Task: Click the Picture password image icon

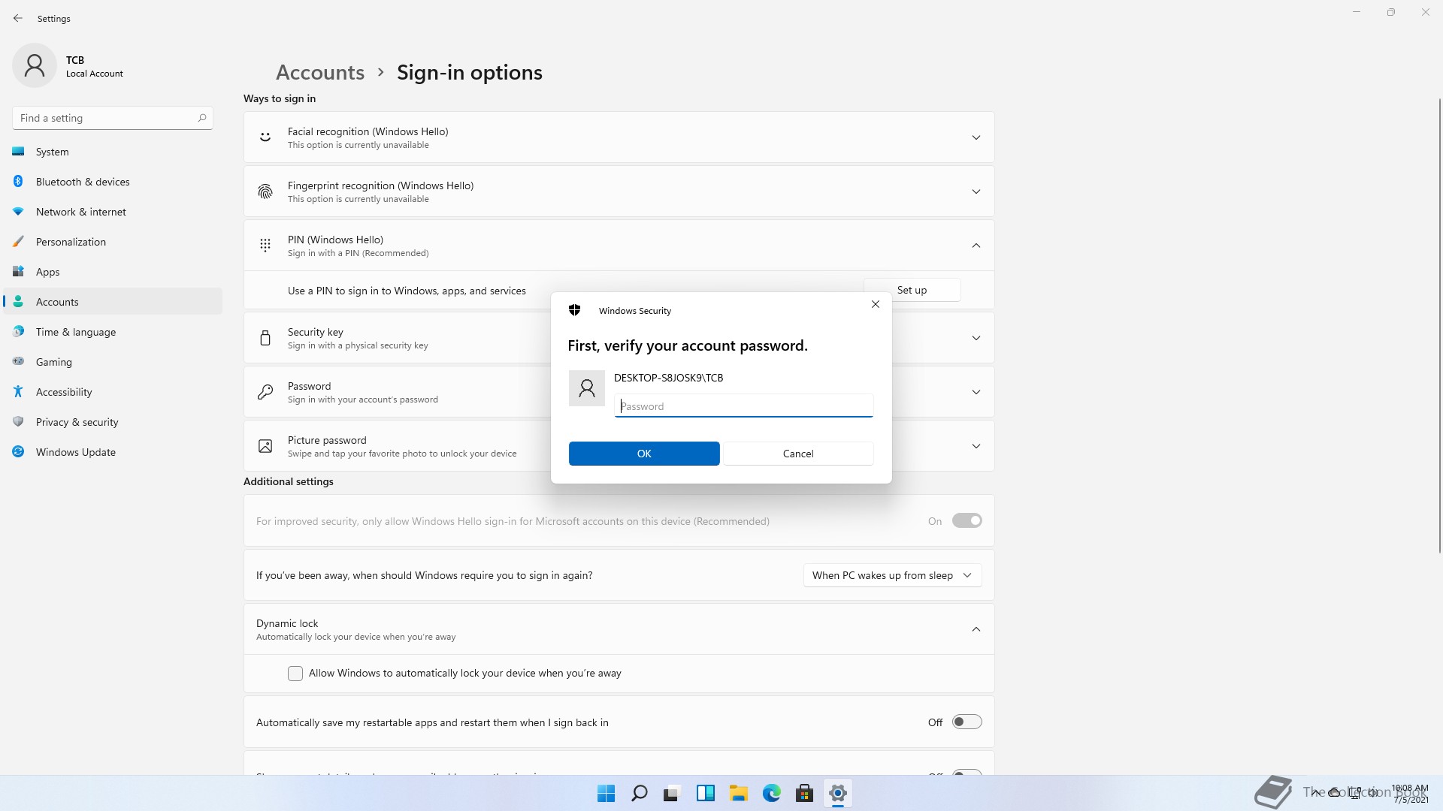Action: click(265, 446)
